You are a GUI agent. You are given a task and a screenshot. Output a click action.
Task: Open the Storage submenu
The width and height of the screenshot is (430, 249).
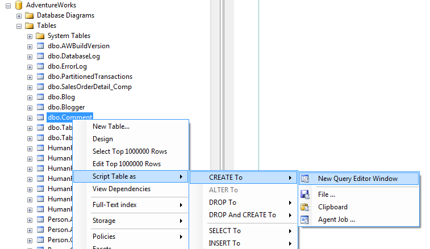[131, 221]
